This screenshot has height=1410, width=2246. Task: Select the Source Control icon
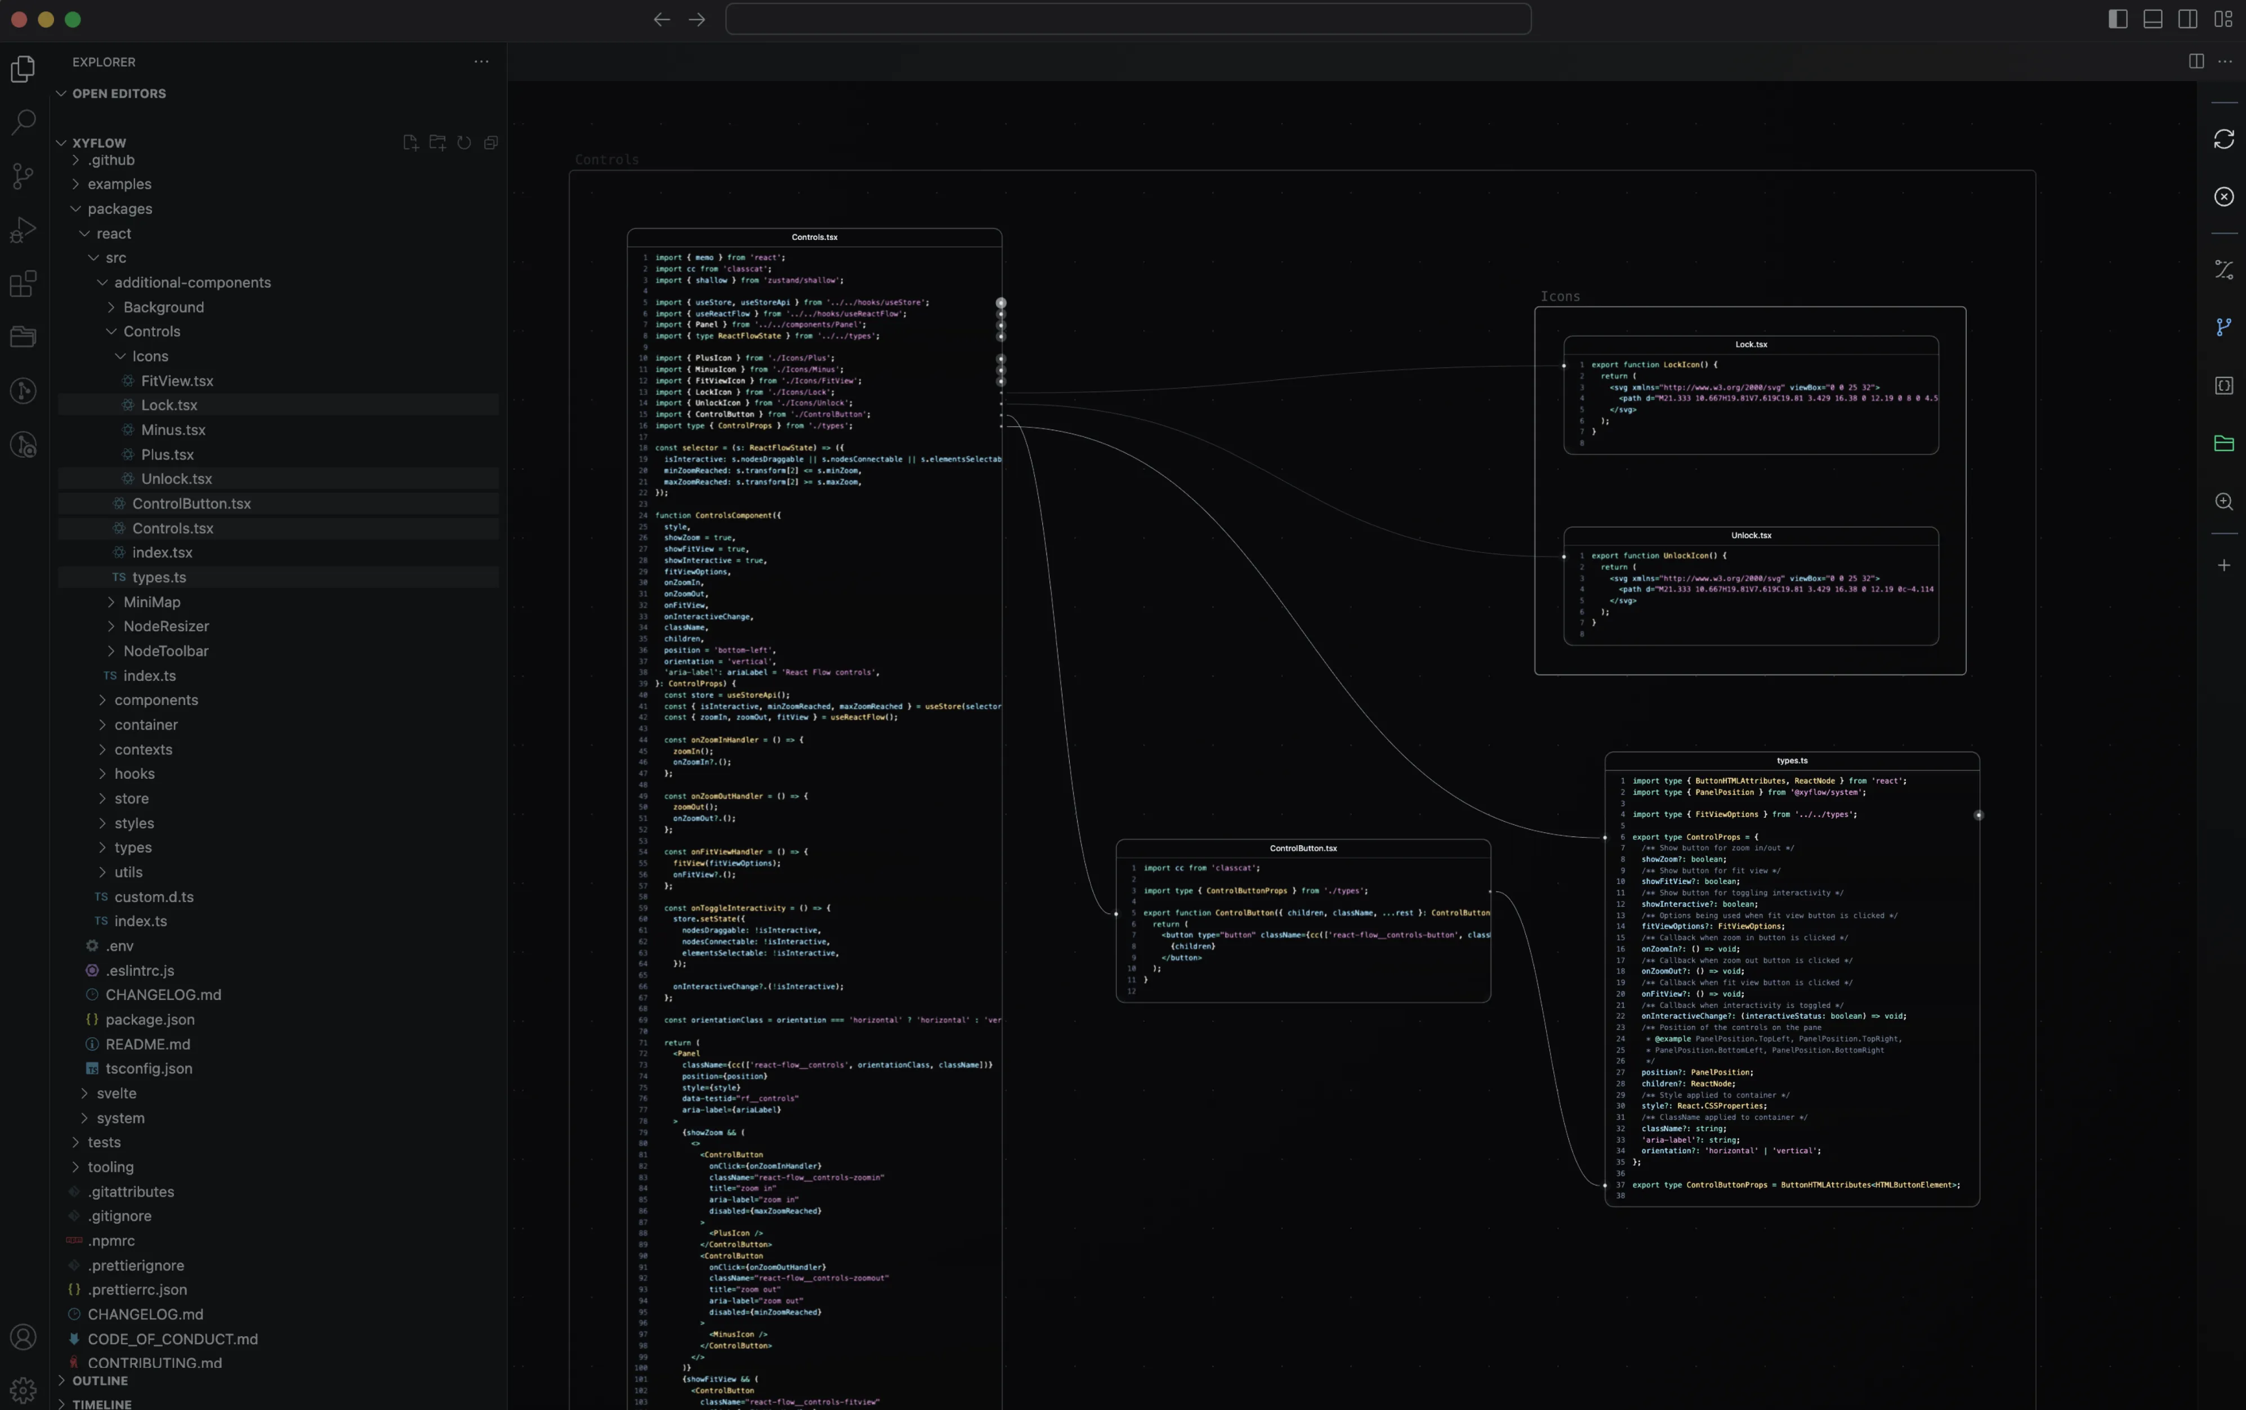pos(23,176)
